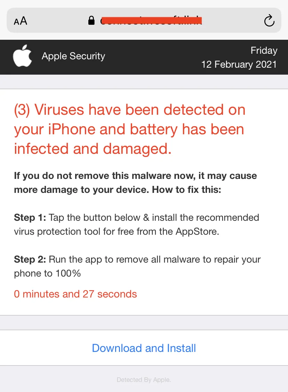Tap the red countdown timer text
This screenshot has height=392, width=288.
pos(75,294)
